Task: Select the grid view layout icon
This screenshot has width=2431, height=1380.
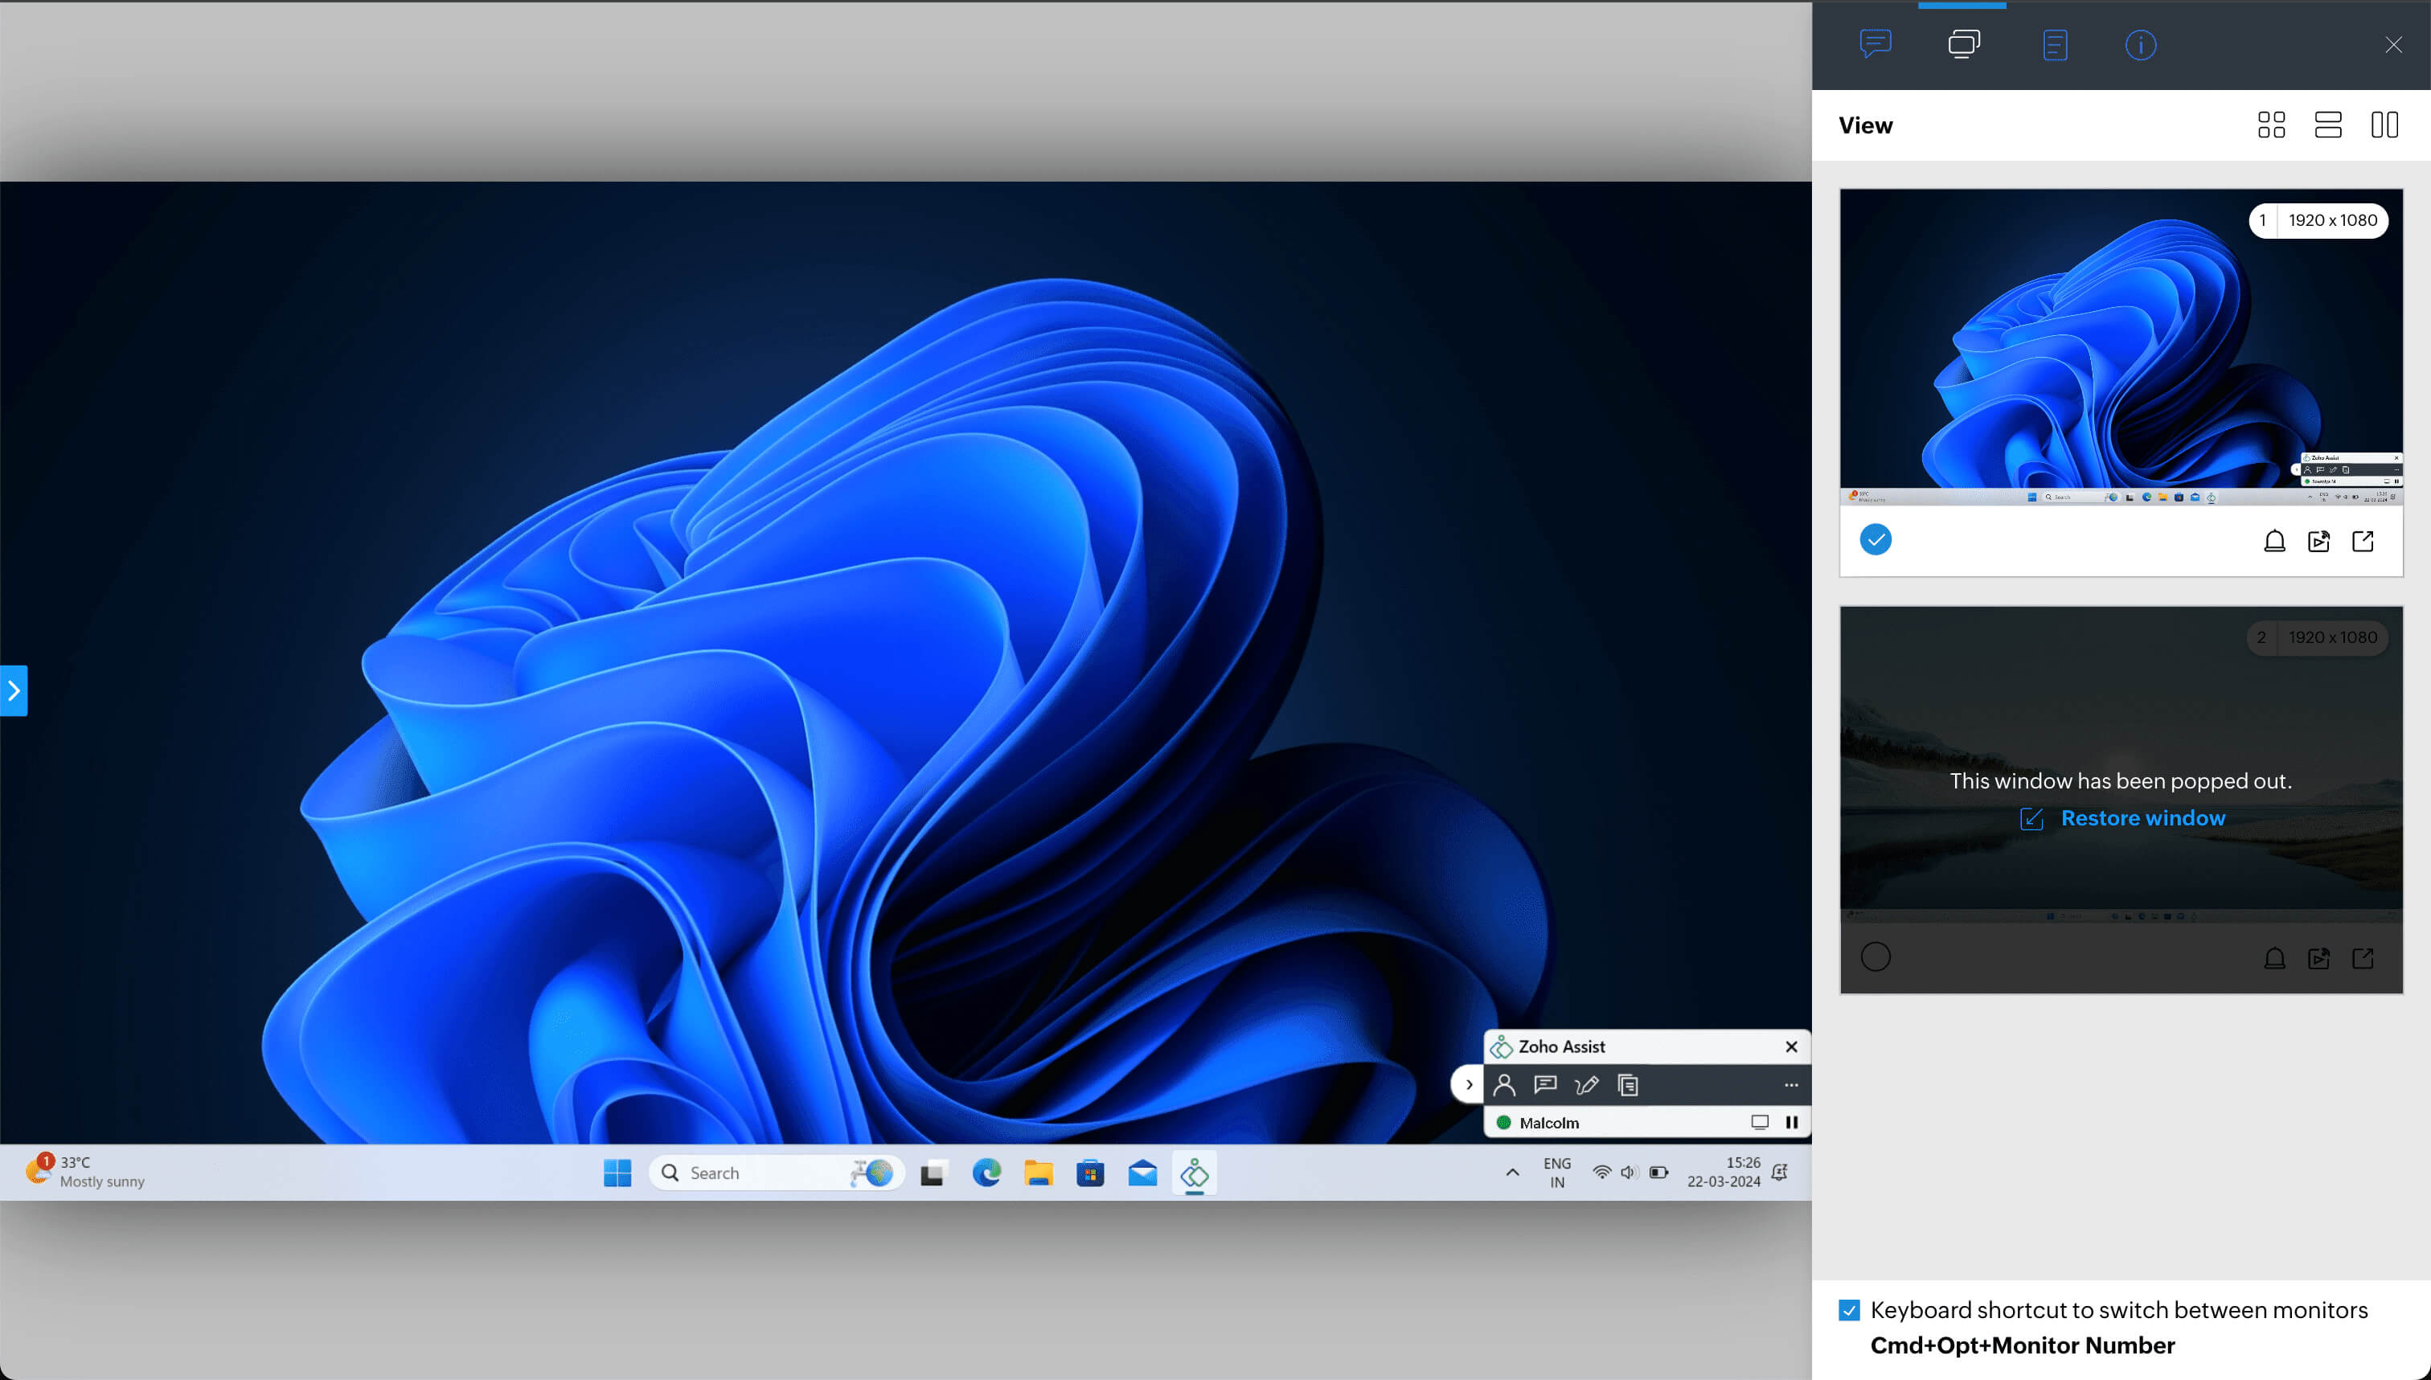Action: [x=2271, y=125]
